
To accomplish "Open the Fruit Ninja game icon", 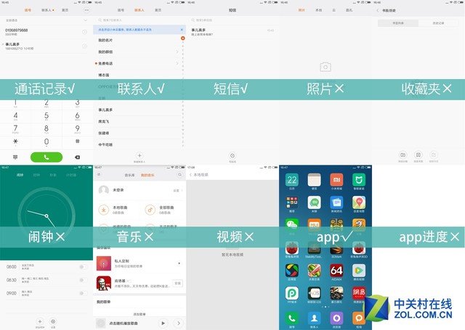I will point(314,271).
